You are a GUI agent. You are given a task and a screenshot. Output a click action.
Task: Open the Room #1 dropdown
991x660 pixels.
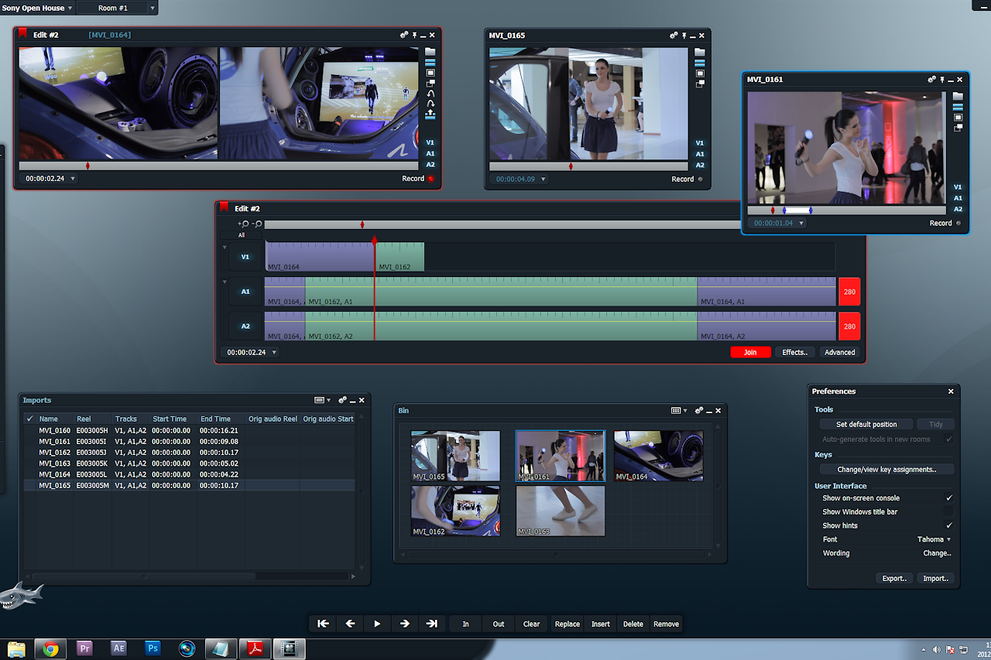pos(152,9)
